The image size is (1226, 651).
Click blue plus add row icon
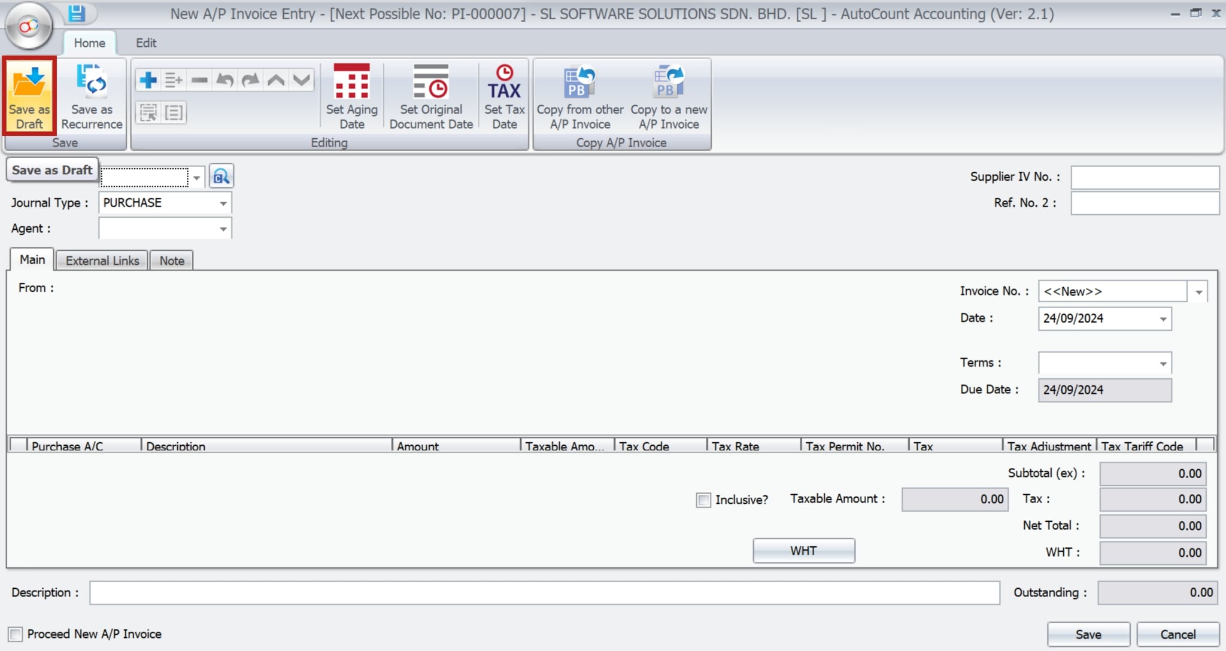[x=148, y=80]
